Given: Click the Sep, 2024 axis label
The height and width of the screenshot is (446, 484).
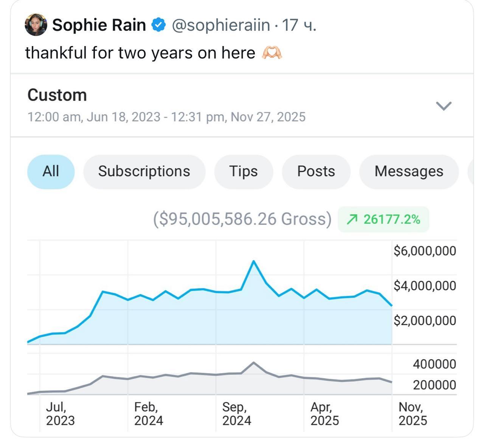Looking at the screenshot, I should (236, 413).
